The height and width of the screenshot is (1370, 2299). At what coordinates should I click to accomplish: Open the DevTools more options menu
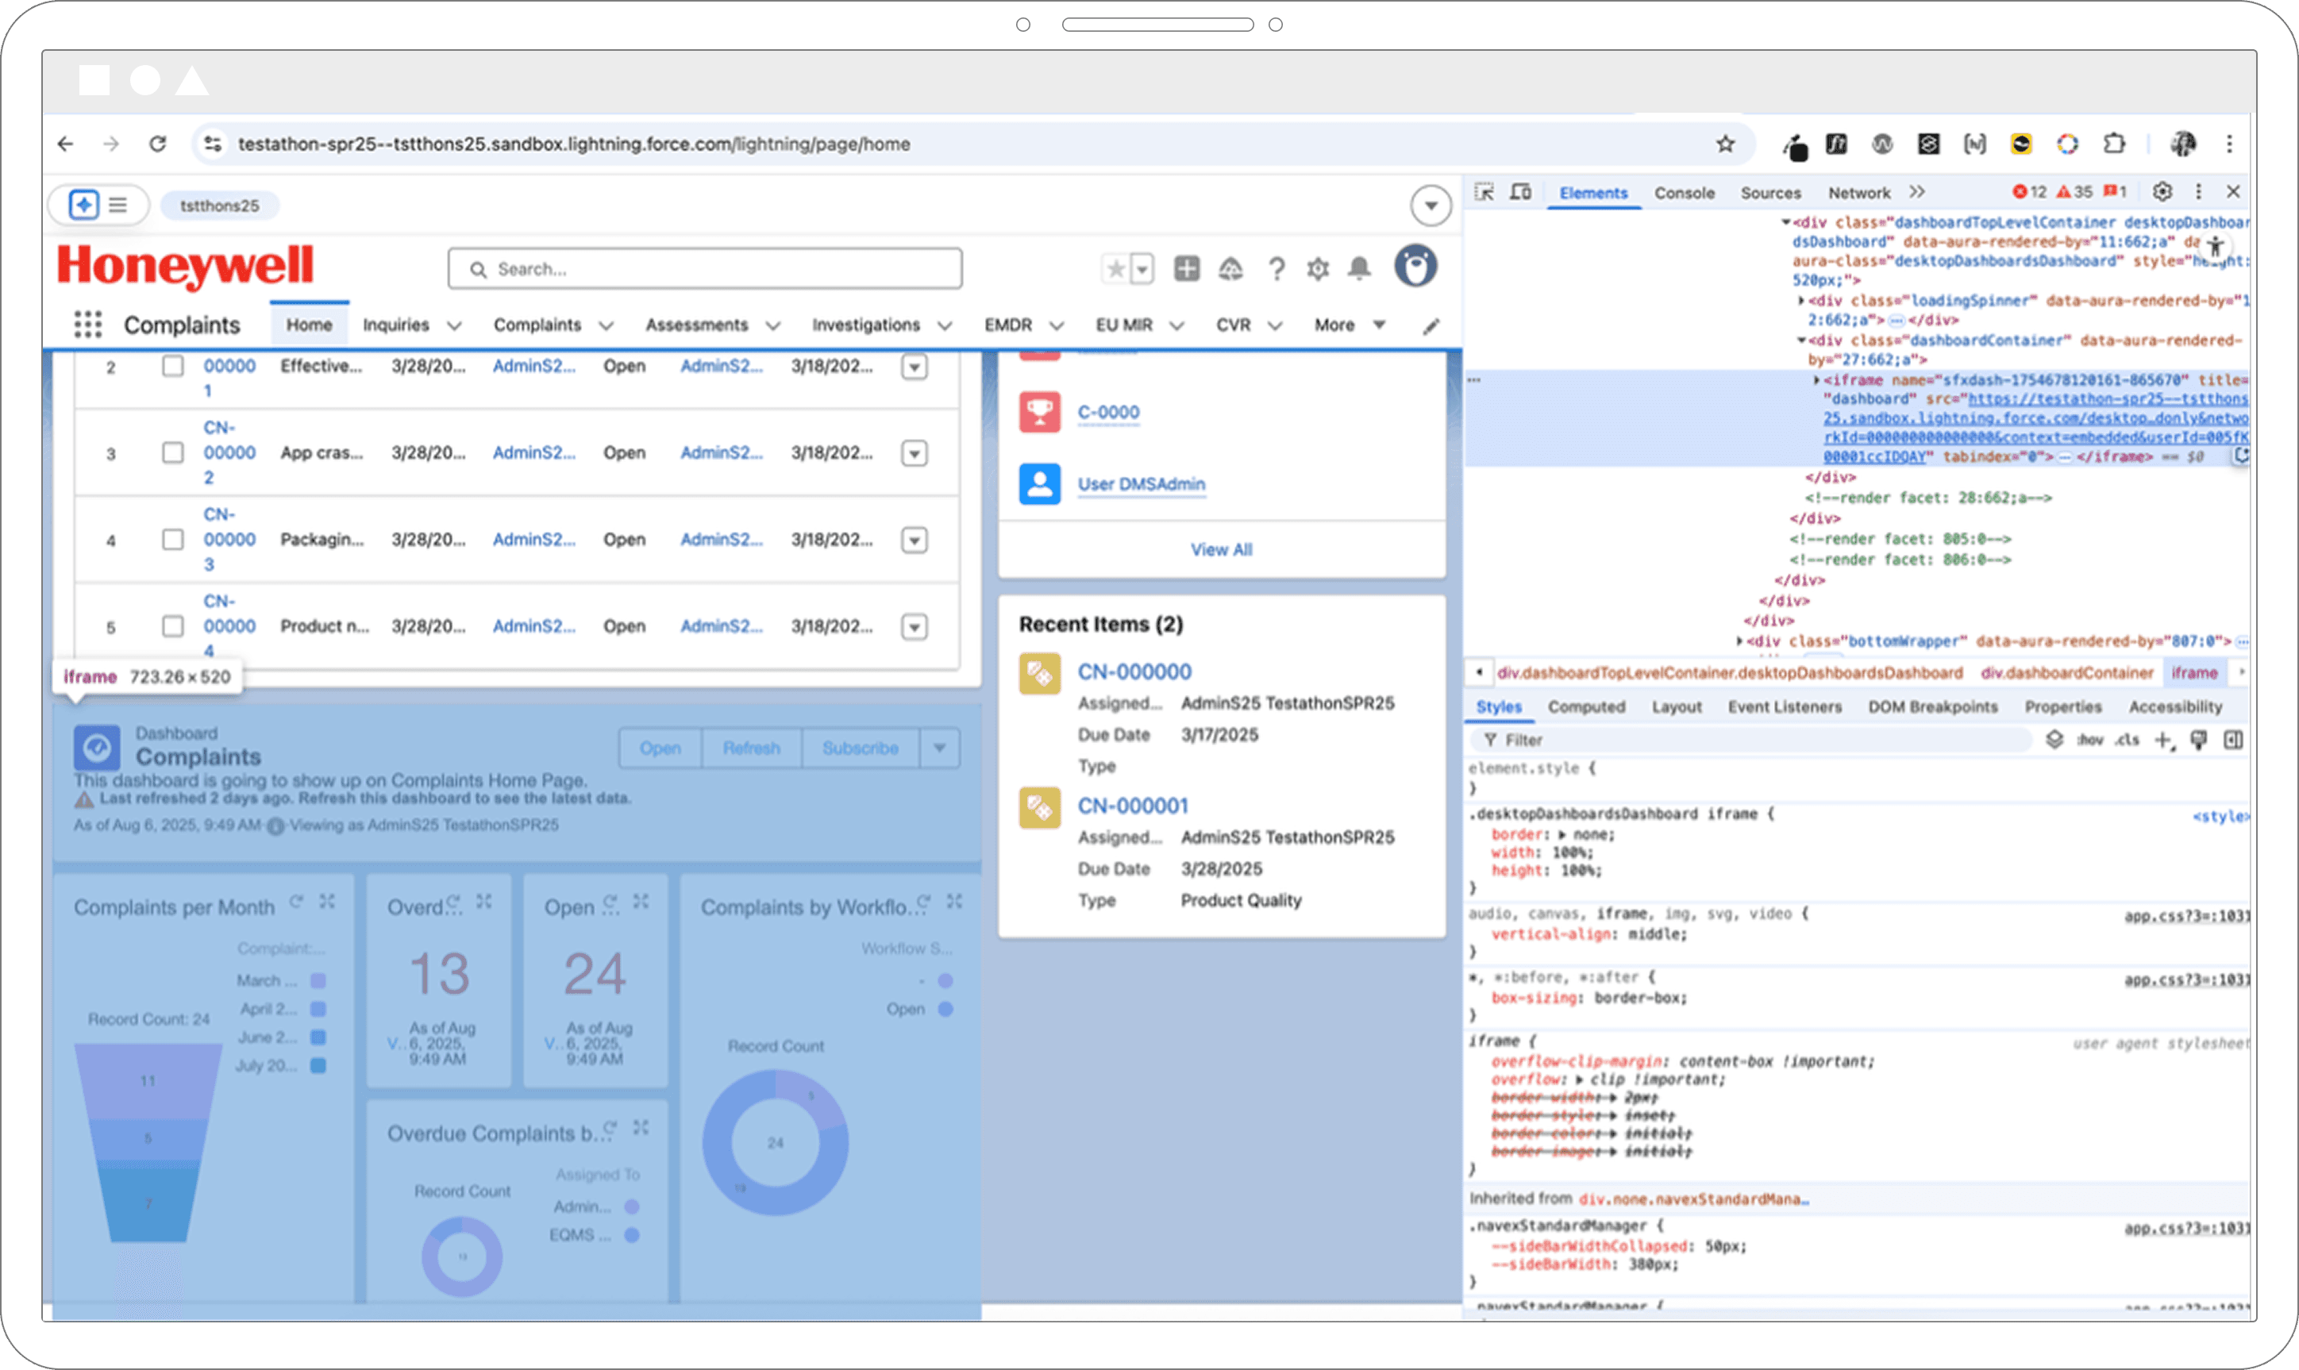(x=2198, y=192)
